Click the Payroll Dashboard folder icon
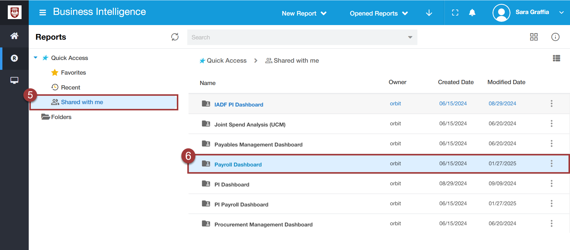This screenshot has width=570, height=250. coord(206,163)
